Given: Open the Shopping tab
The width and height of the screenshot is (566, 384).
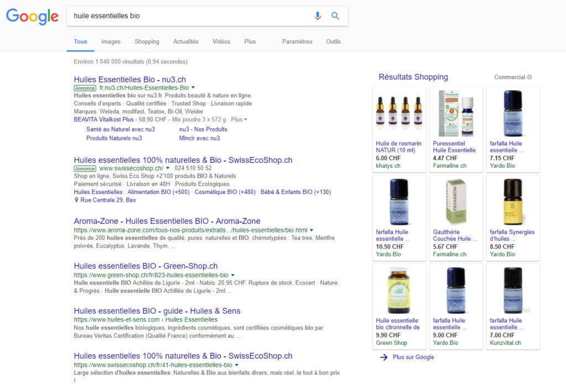Looking at the screenshot, I should [147, 42].
